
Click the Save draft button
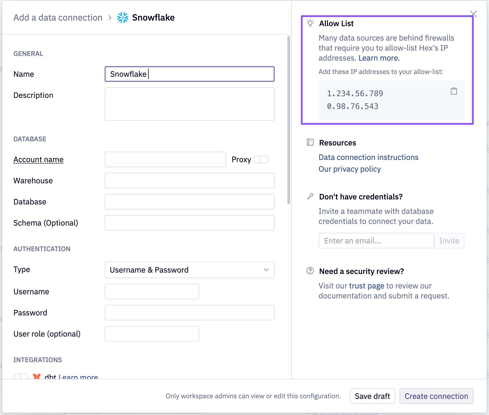click(x=372, y=396)
